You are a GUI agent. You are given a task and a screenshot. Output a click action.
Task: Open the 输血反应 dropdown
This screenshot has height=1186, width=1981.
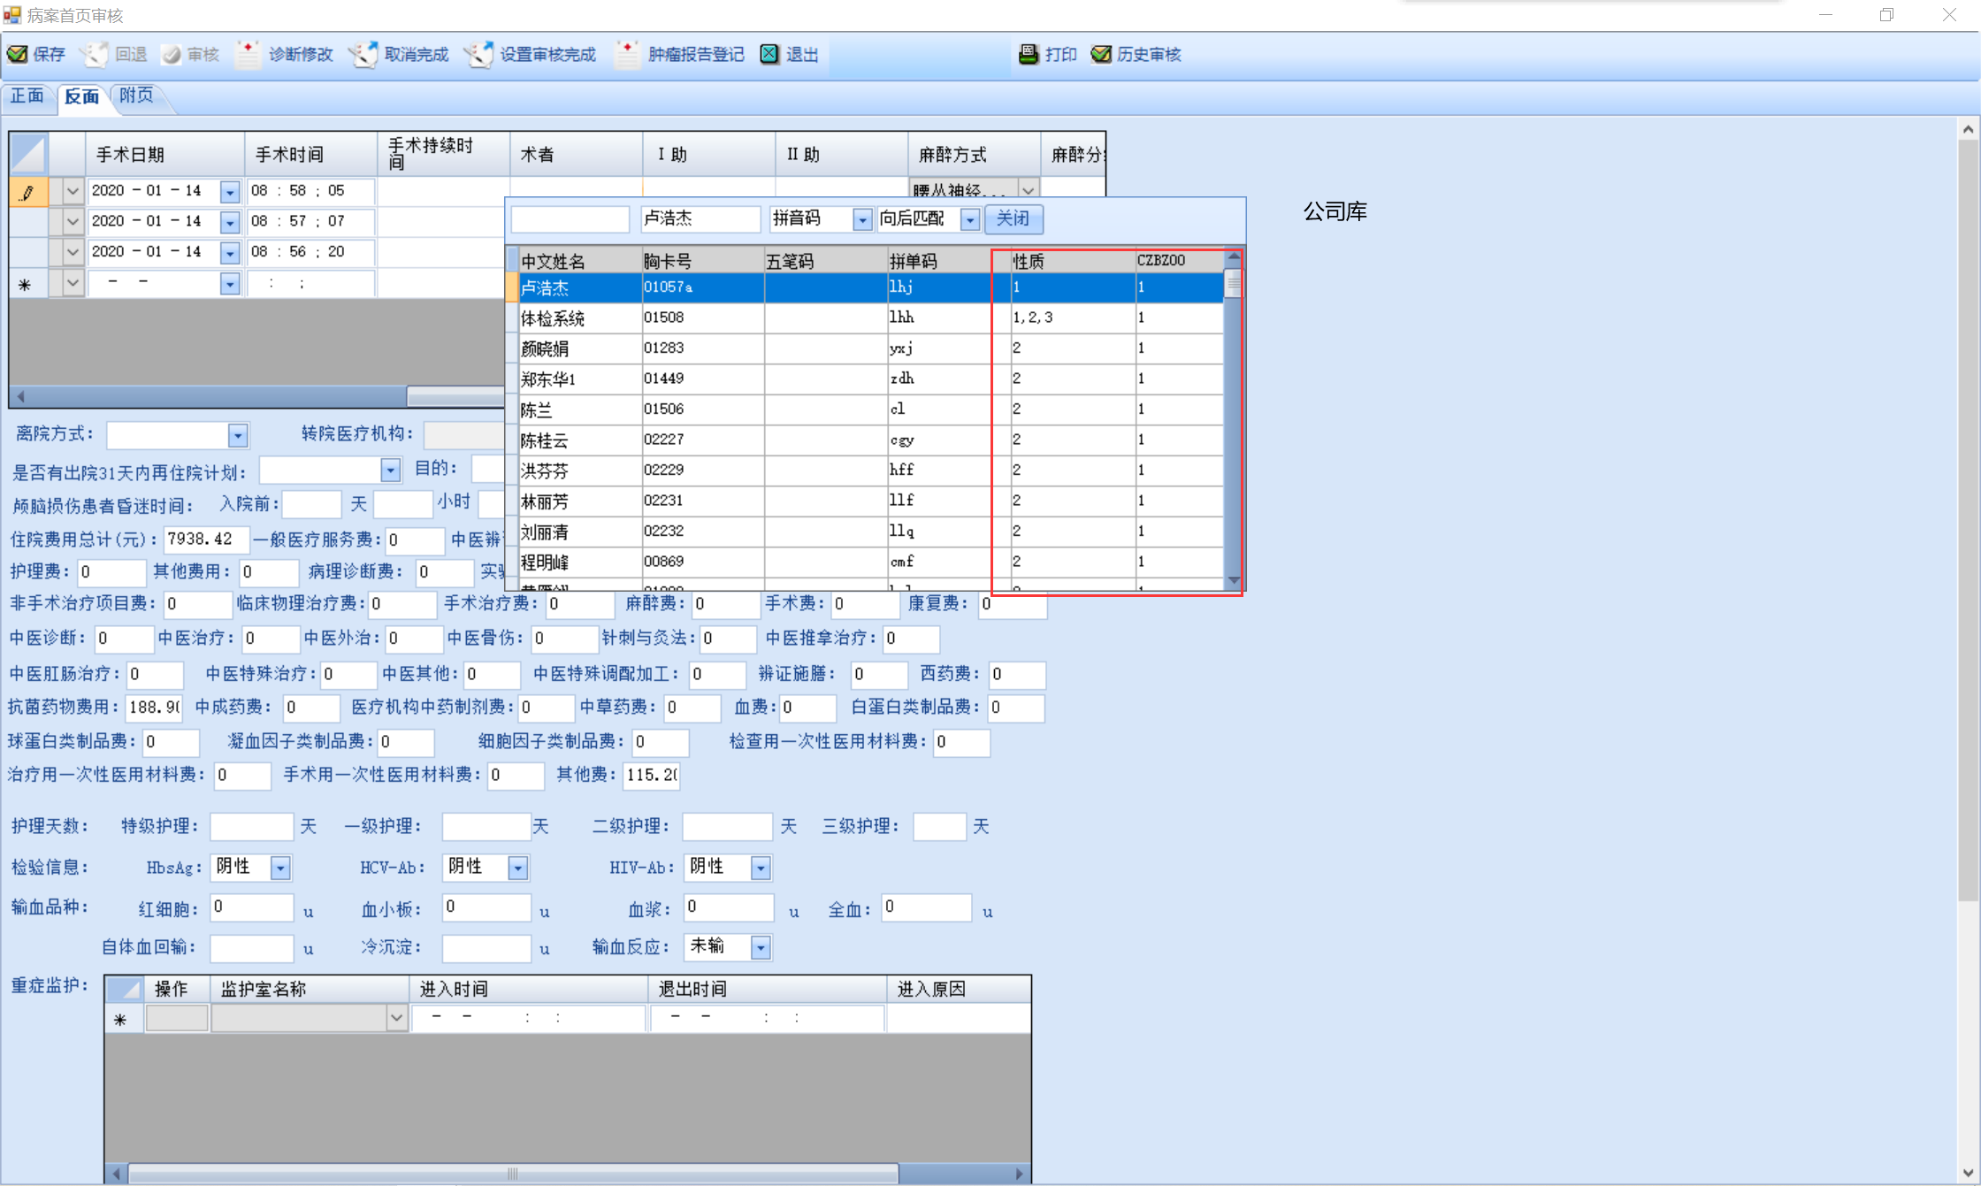pyautogui.click(x=761, y=947)
